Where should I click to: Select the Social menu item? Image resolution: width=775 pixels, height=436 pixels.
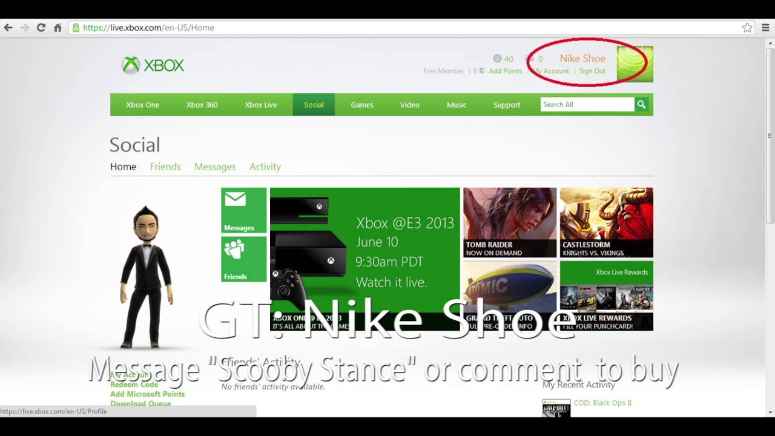coord(314,105)
